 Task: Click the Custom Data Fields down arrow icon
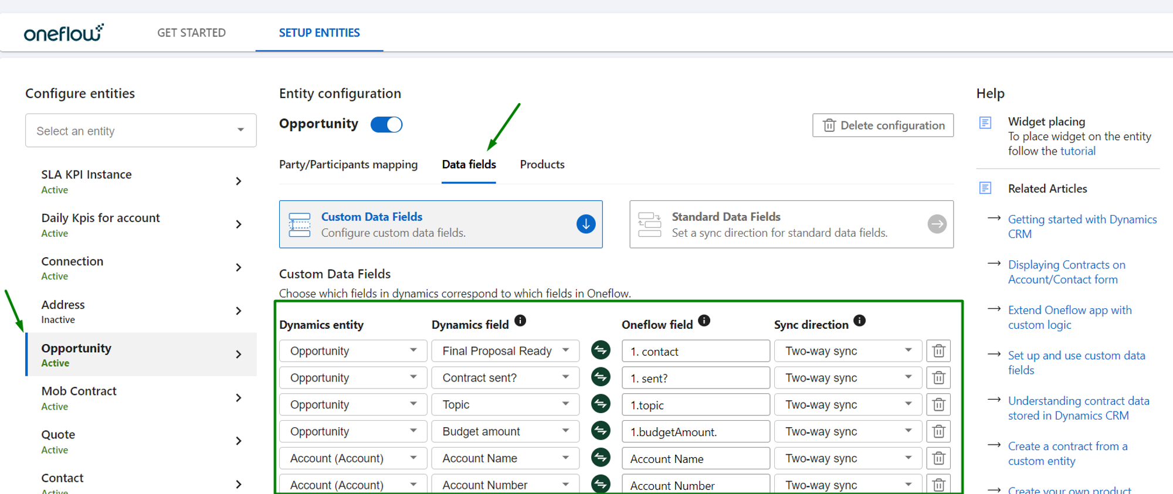click(586, 224)
